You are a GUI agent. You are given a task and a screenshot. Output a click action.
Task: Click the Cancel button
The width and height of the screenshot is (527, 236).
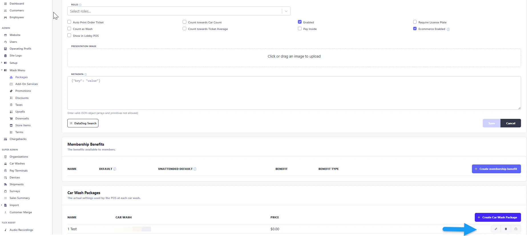pos(510,123)
